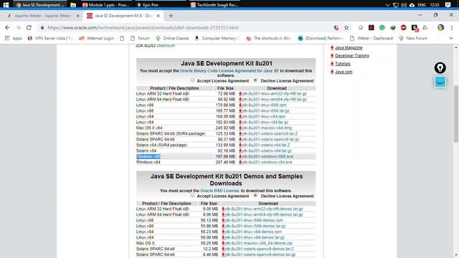The height and width of the screenshot is (258, 459).
Task: Open The shortcuts in JMeter bookmark
Action: (x=269, y=38)
